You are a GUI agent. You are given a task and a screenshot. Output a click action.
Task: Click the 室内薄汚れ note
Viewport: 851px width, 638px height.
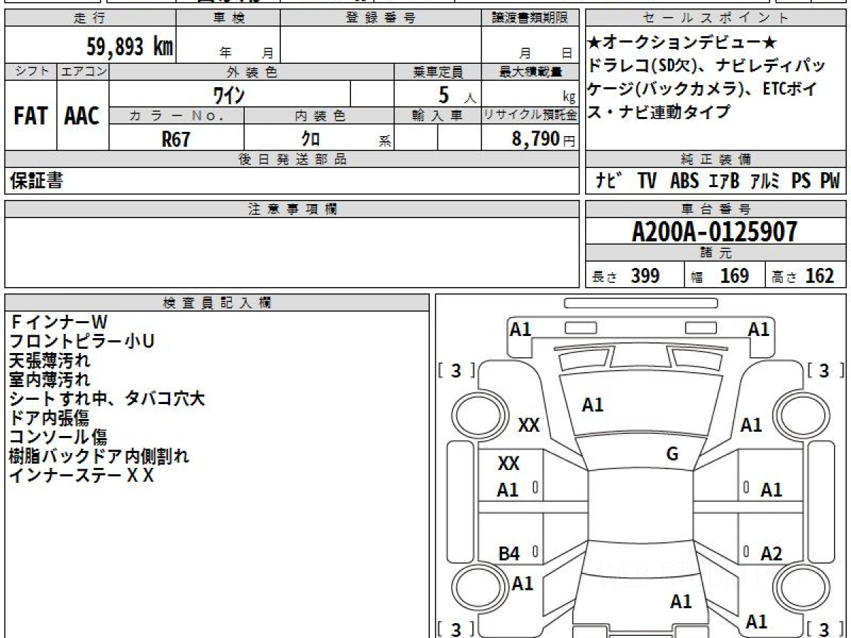coord(50,380)
